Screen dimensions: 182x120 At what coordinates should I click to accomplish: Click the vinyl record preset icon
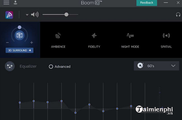pos(140,65)
